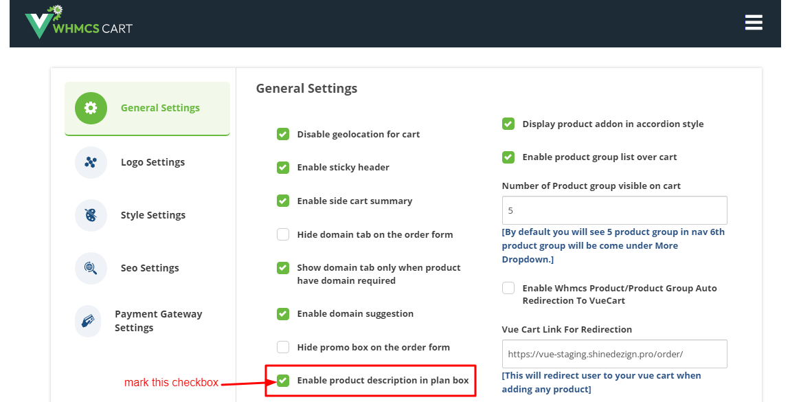Click the Style Settings palette icon
This screenshot has width=790, height=402.
[x=91, y=215]
